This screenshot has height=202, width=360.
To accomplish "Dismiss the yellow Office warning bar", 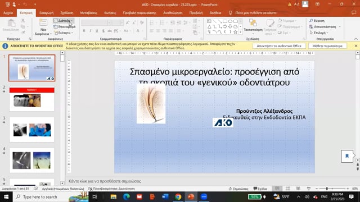I will [x=356, y=46].
